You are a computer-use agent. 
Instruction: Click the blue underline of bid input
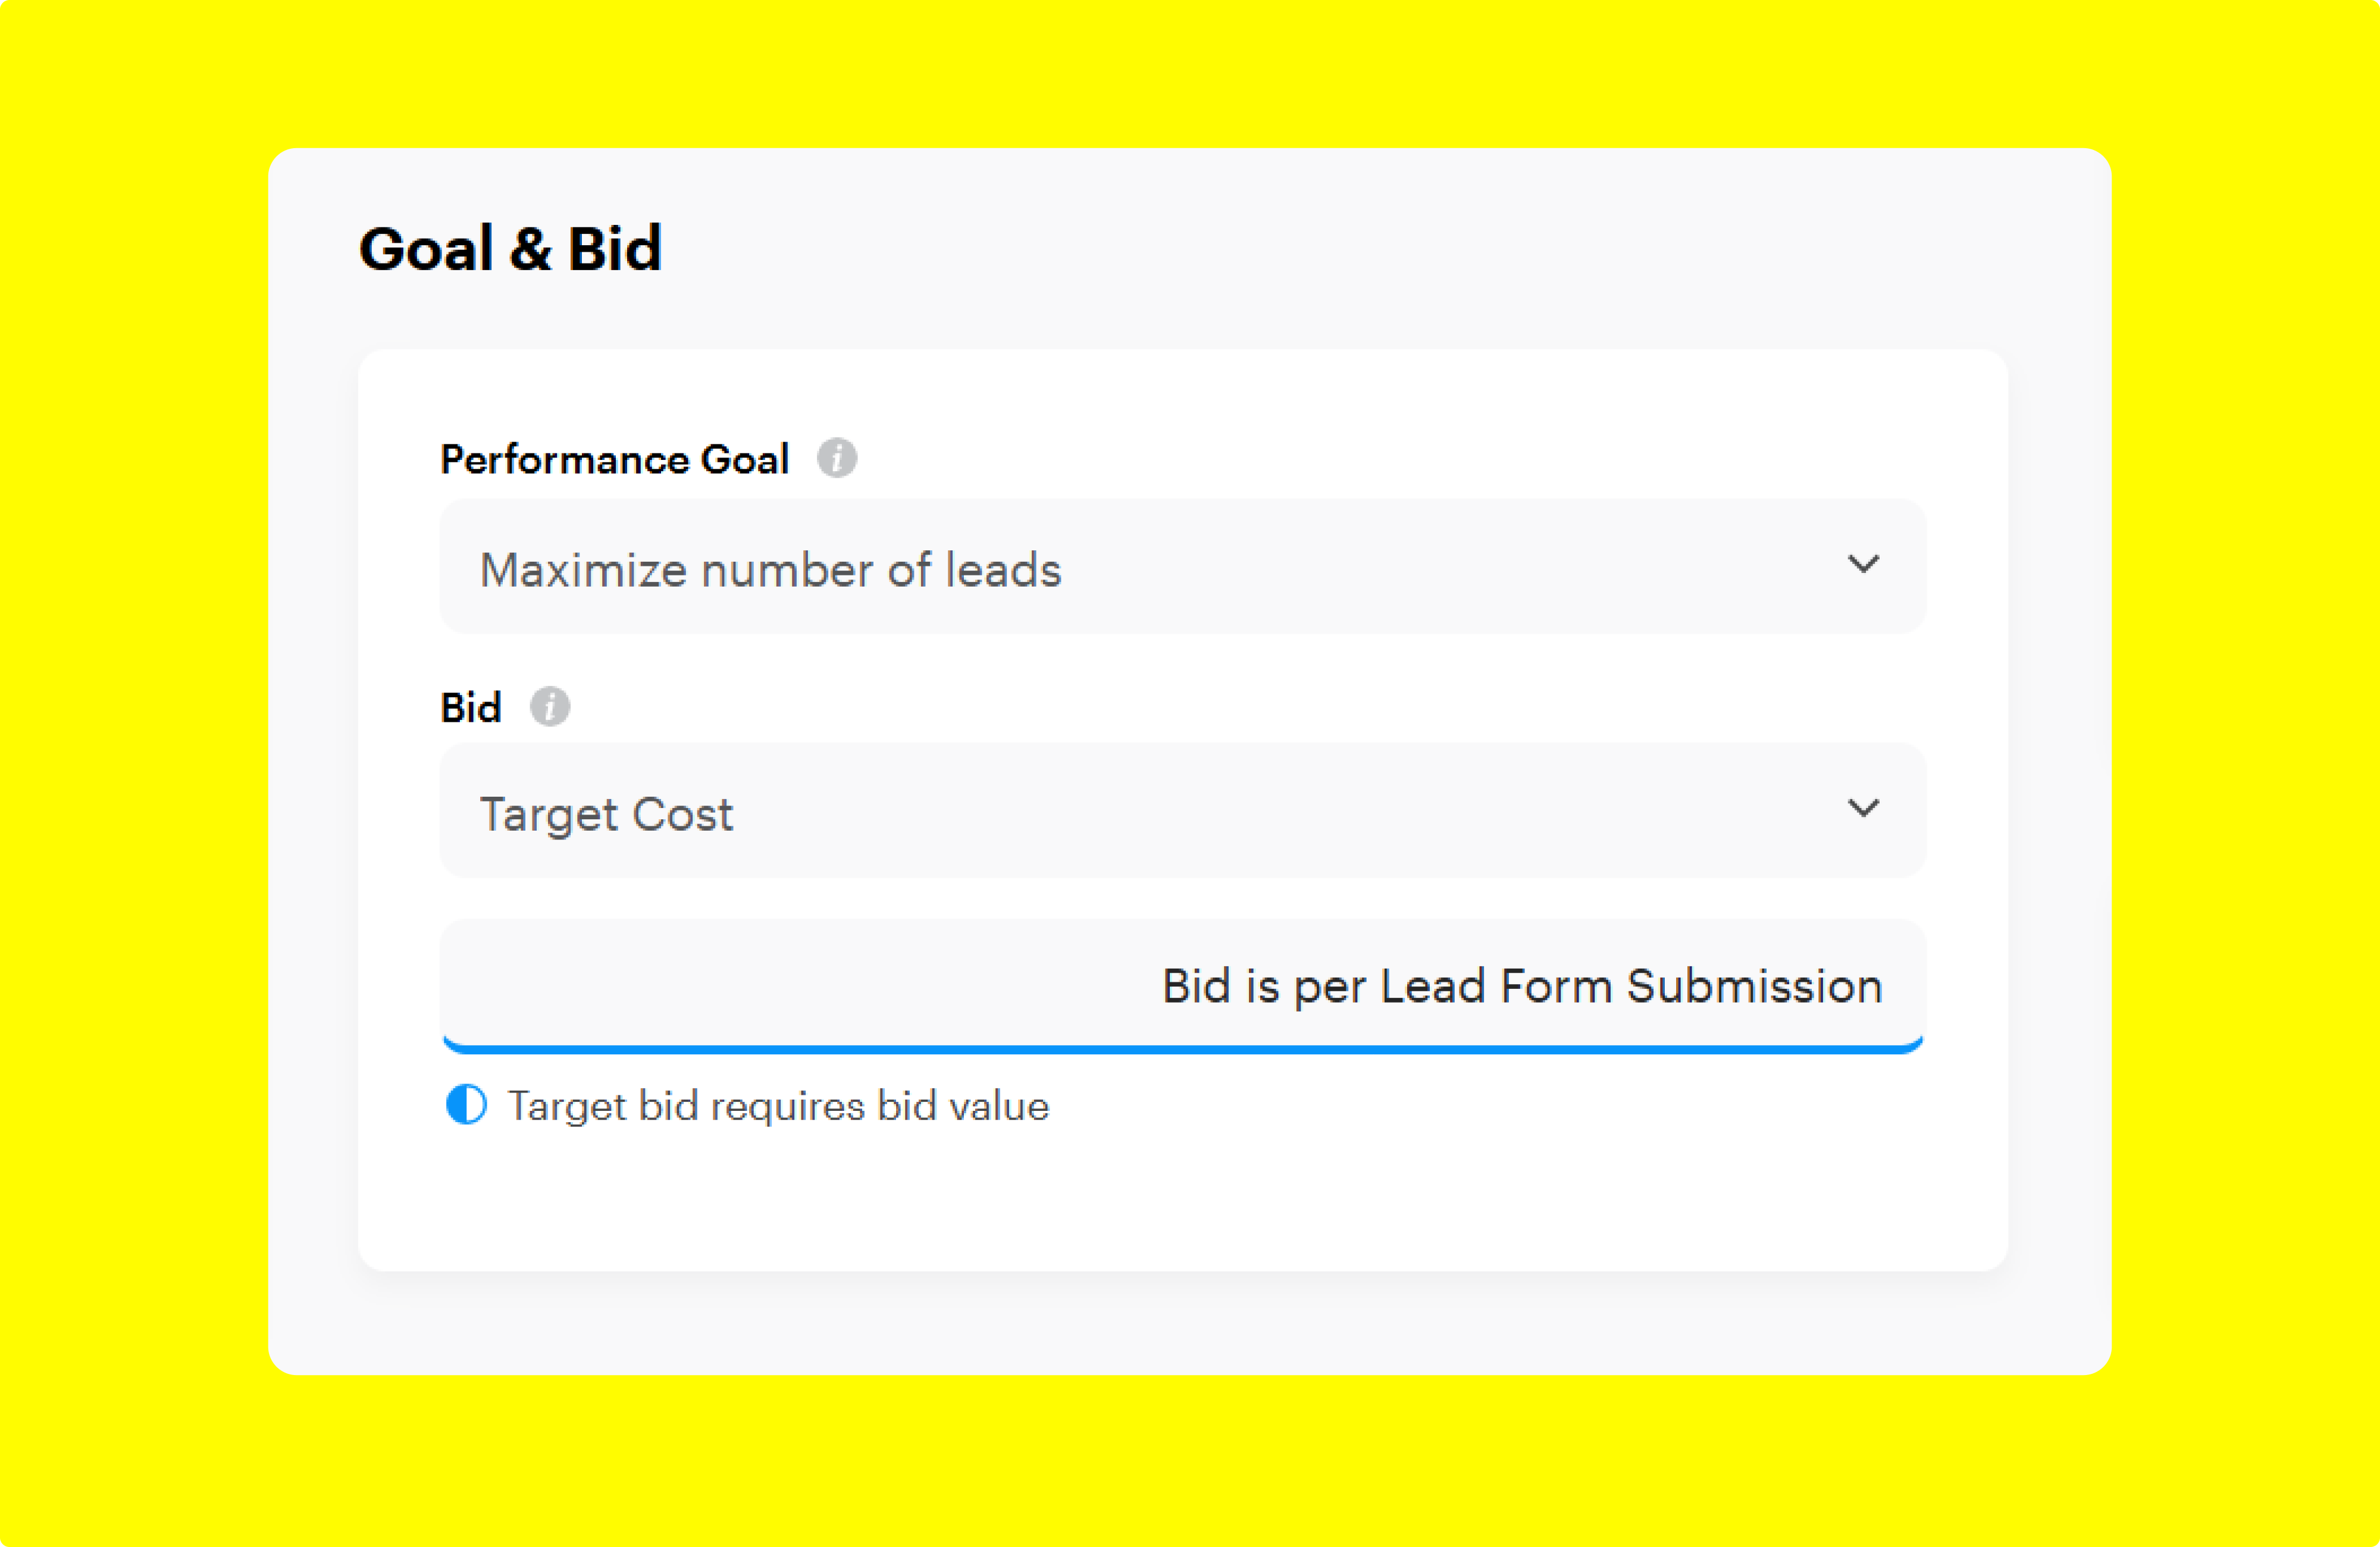(x=1182, y=1048)
